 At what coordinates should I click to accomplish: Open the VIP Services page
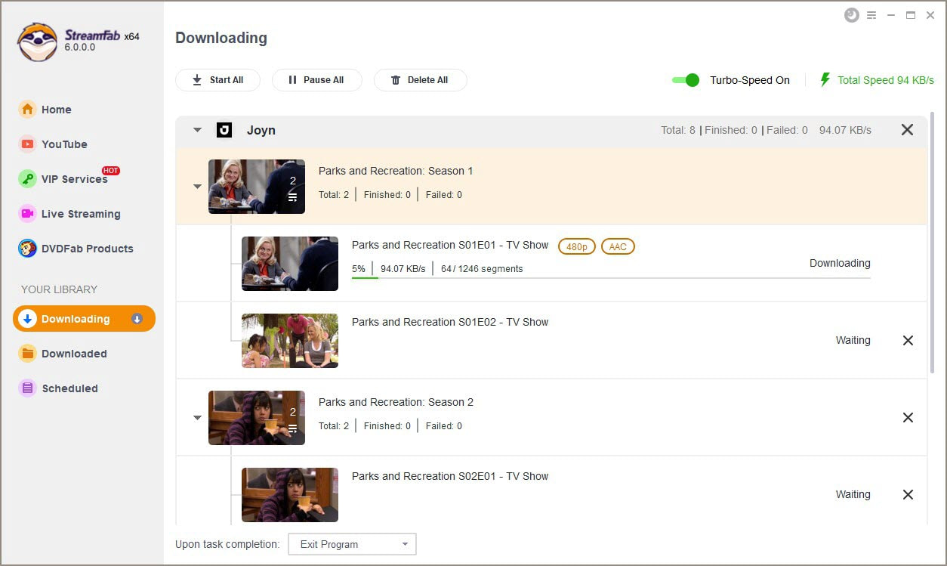click(x=74, y=179)
